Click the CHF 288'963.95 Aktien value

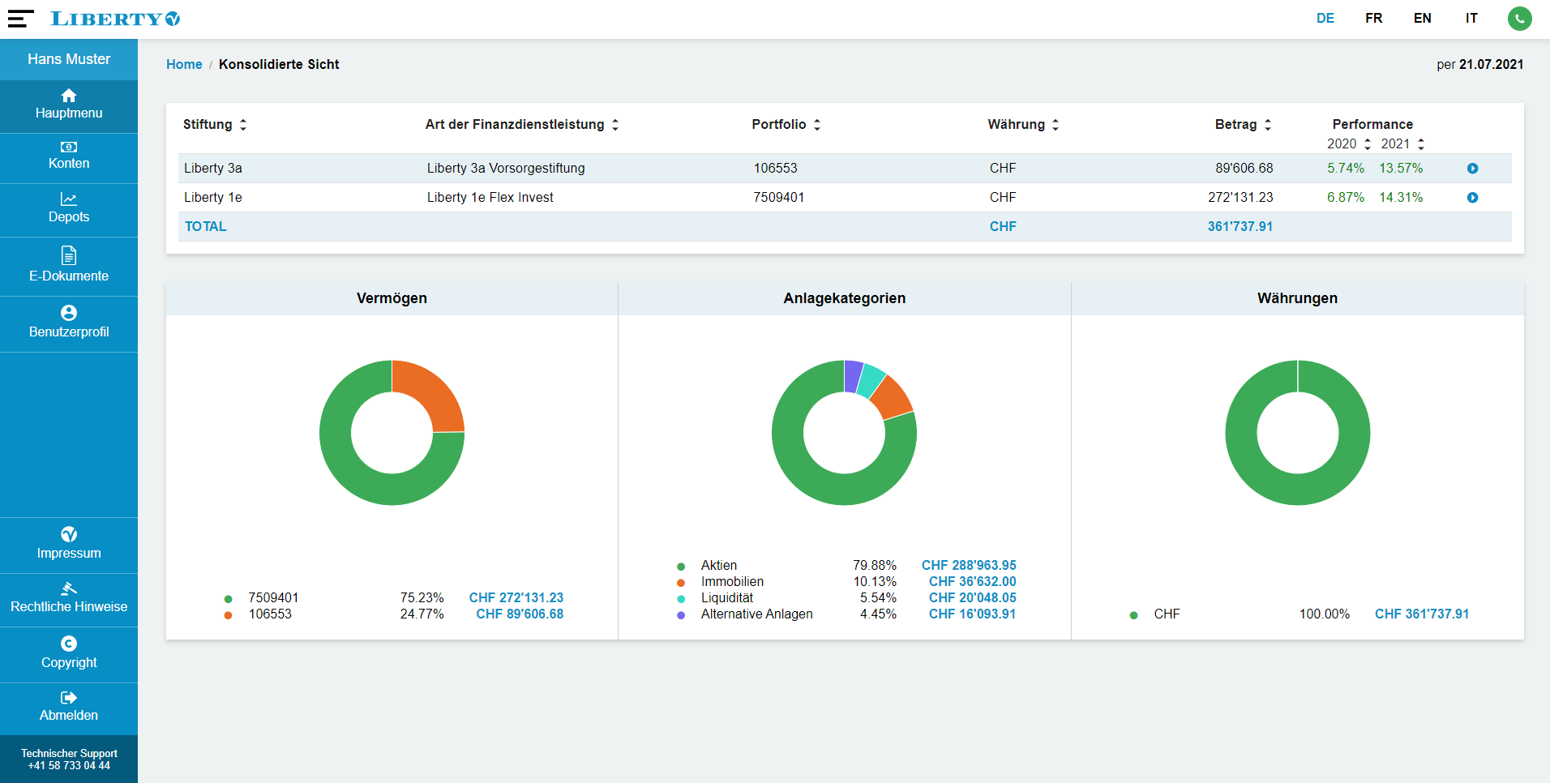click(x=969, y=566)
